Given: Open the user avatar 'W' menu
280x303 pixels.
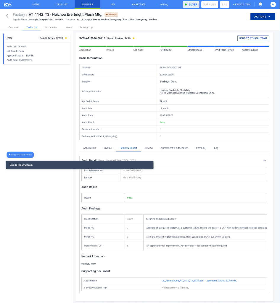Looking at the screenshot, I should coord(273,4).
